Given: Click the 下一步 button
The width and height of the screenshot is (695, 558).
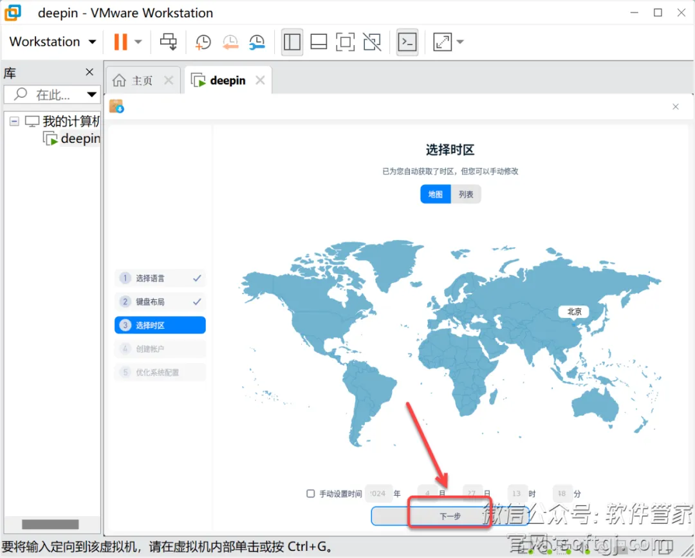Looking at the screenshot, I should click(x=450, y=516).
